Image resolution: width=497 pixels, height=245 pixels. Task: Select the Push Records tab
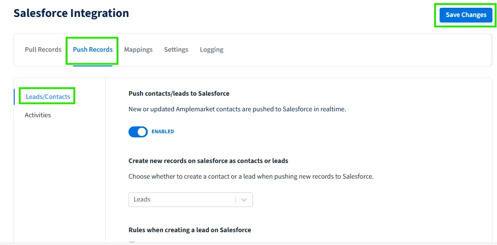click(93, 49)
